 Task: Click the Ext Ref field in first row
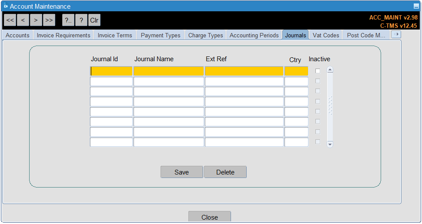tap(244, 71)
